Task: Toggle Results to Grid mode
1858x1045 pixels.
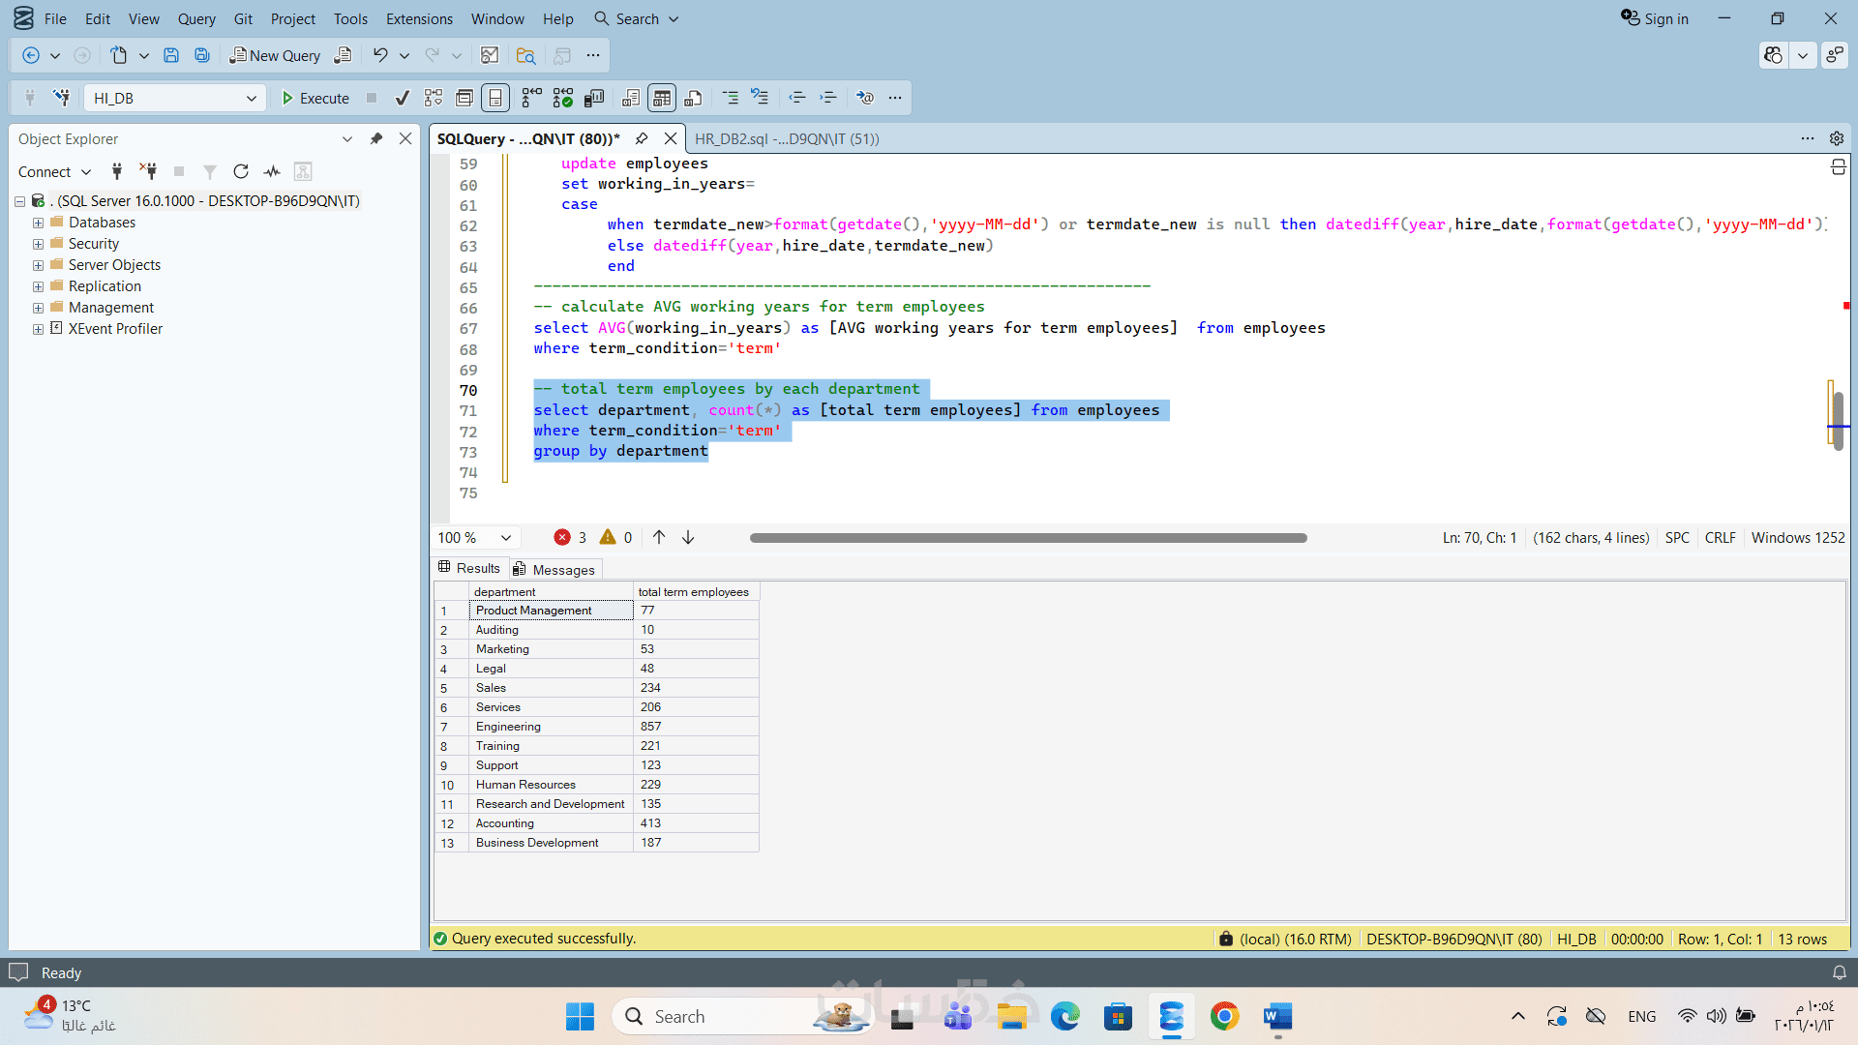Action: point(662,98)
